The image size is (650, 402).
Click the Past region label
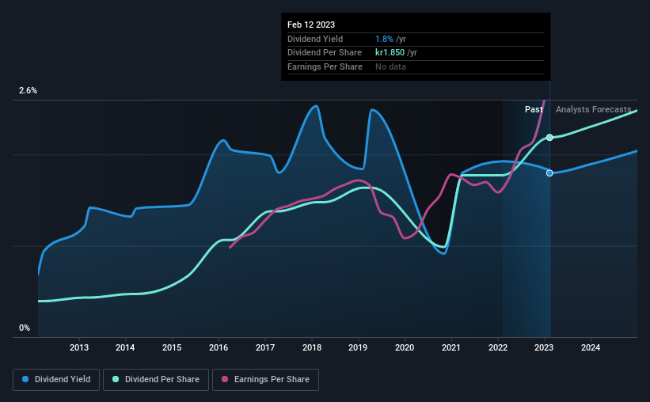tap(534, 109)
